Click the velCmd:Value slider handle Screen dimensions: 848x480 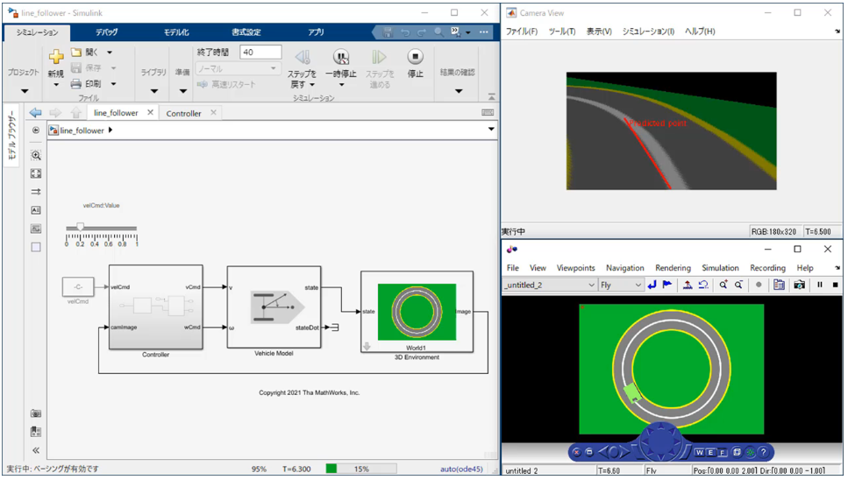click(x=80, y=228)
